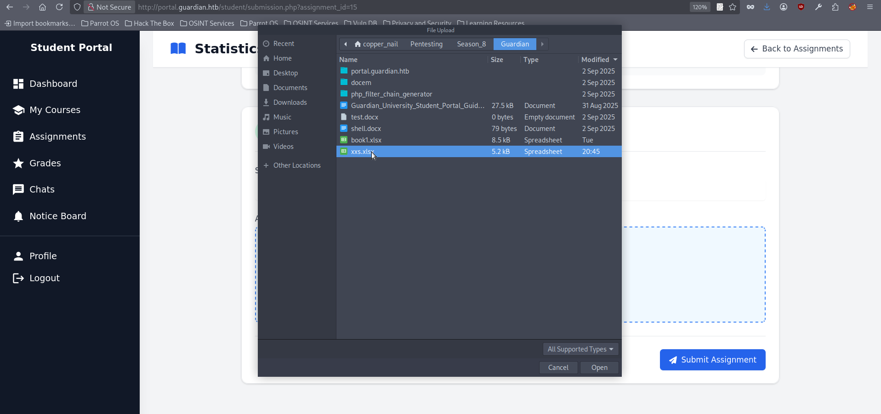Click the path-bar right arrow

pos(542,44)
